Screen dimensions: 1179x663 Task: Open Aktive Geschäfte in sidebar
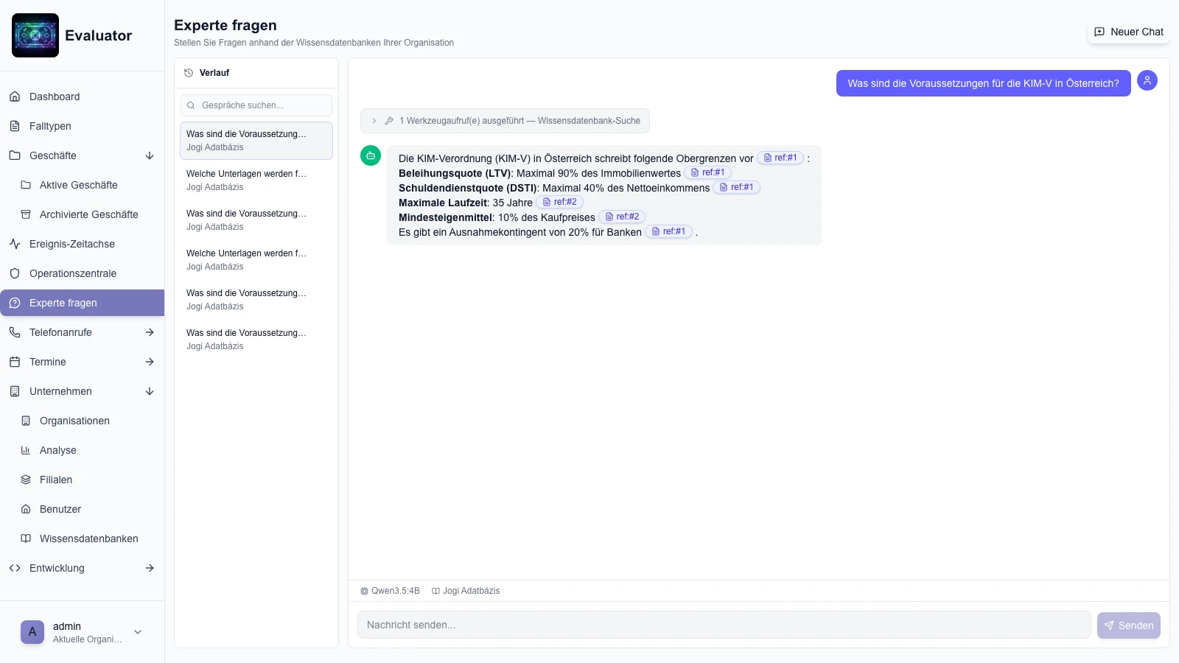78,185
